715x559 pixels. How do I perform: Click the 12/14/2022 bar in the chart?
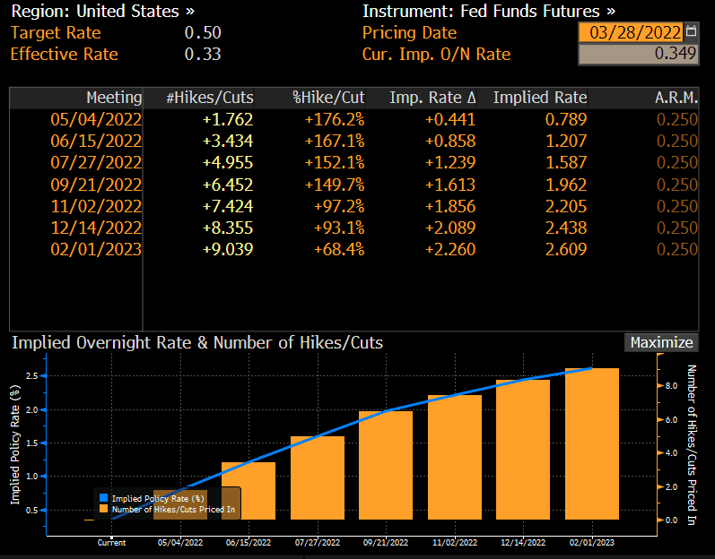[x=523, y=450]
